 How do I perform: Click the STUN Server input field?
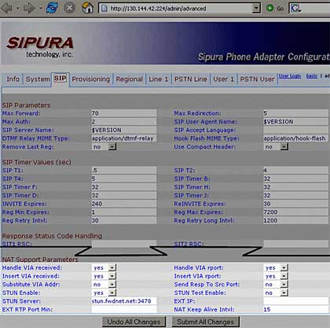(124, 301)
